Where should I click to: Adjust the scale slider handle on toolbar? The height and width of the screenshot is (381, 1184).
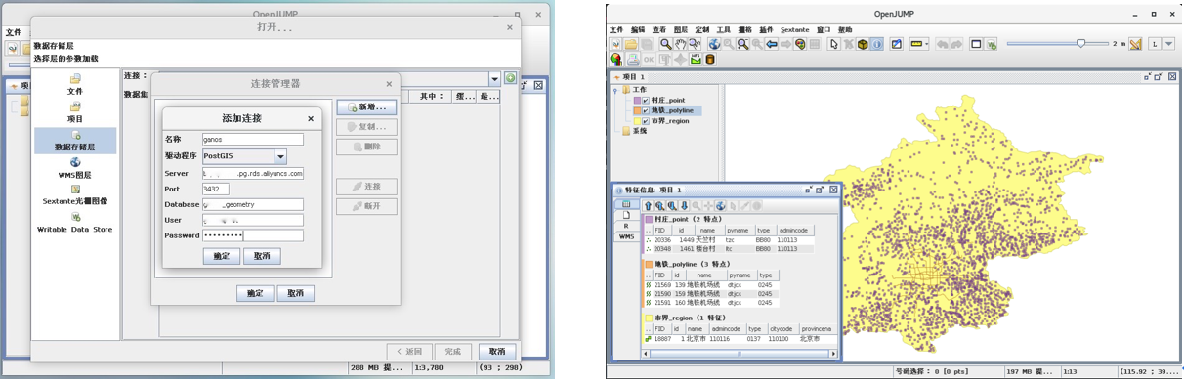click(1080, 43)
